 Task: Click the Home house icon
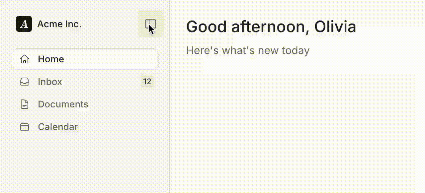pyautogui.click(x=25, y=59)
